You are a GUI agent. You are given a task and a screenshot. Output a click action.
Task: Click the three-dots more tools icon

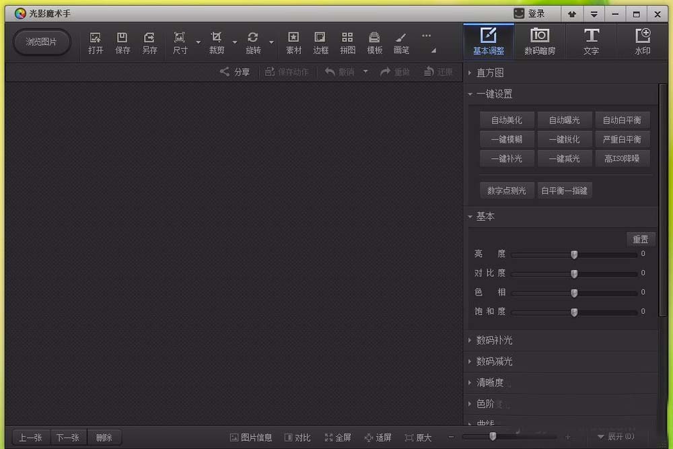pos(426,36)
